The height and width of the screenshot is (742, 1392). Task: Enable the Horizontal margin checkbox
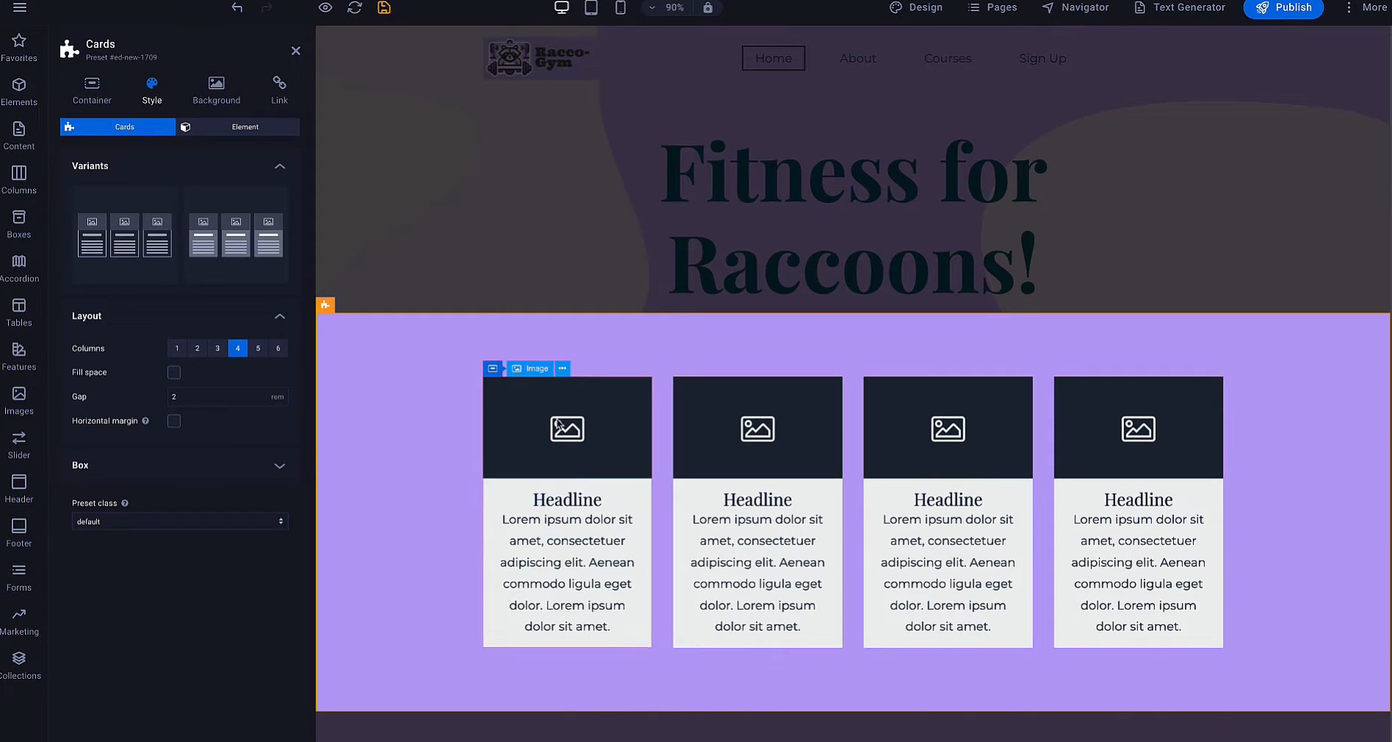174,421
